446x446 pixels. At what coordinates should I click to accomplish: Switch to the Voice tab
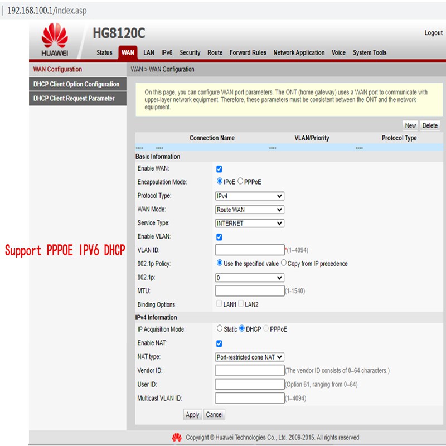pos(338,52)
